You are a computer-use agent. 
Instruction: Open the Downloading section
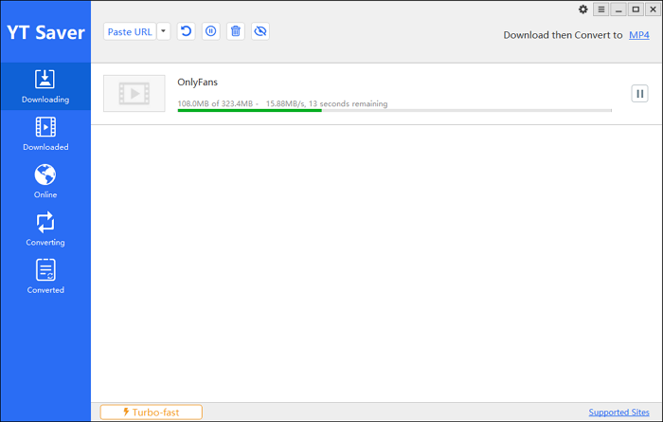tap(45, 86)
